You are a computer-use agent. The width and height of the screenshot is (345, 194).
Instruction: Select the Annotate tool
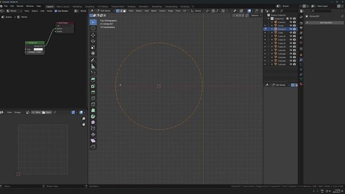point(93,60)
